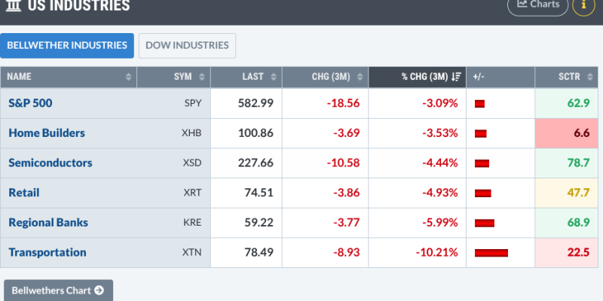Click the +/- column header
Screen dimensions: 603x301
500,77
